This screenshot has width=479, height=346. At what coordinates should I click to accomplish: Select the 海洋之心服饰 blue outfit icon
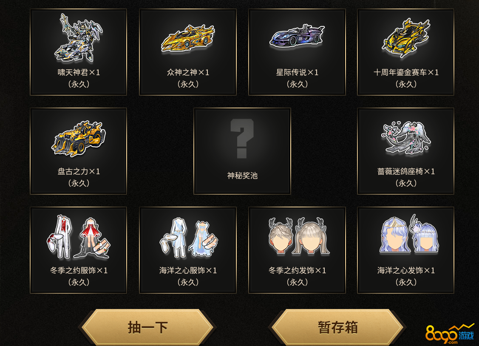188,237
